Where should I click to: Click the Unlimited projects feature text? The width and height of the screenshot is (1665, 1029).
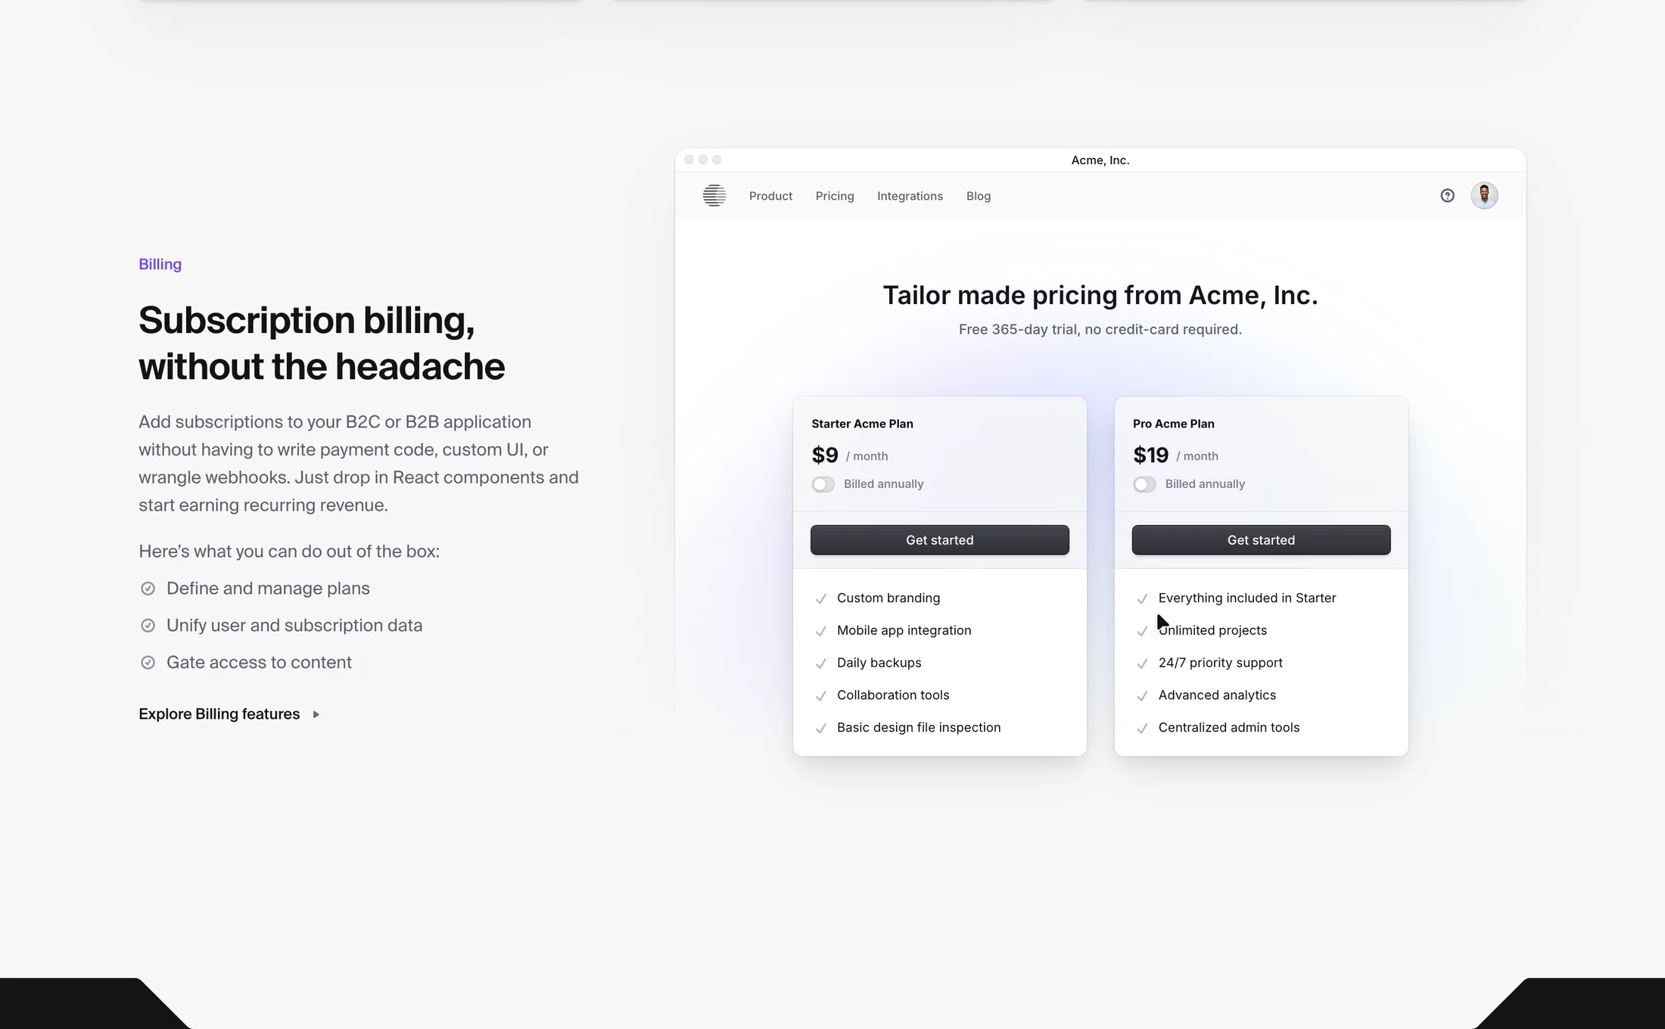[1212, 630]
